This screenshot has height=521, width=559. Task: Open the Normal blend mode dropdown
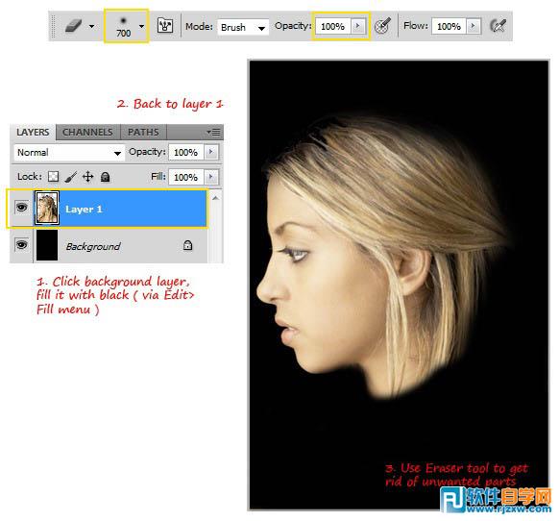tap(69, 153)
